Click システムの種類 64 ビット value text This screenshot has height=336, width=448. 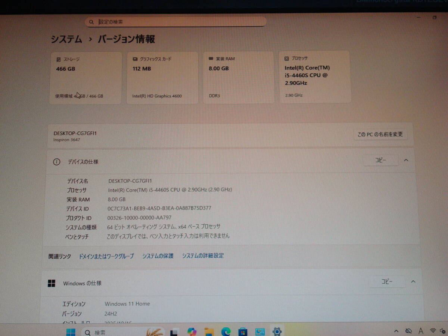pos(164,227)
